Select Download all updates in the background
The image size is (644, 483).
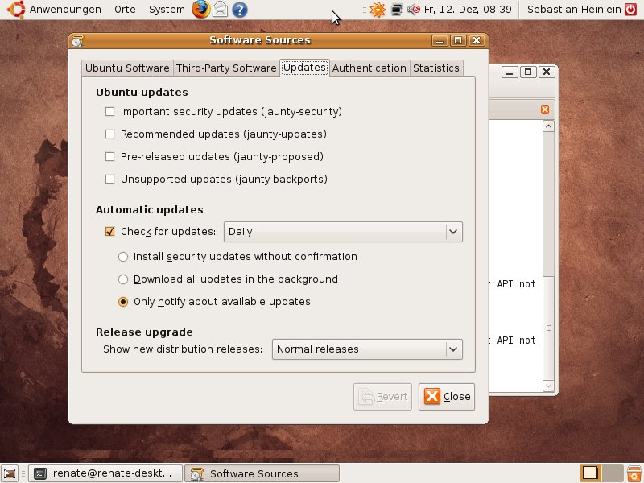pos(123,279)
